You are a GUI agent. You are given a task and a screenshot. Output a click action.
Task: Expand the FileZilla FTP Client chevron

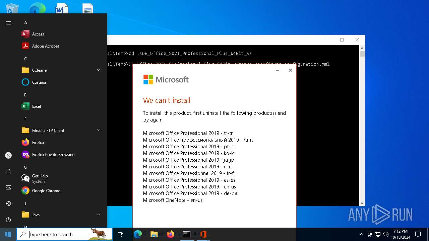pos(99,130)
